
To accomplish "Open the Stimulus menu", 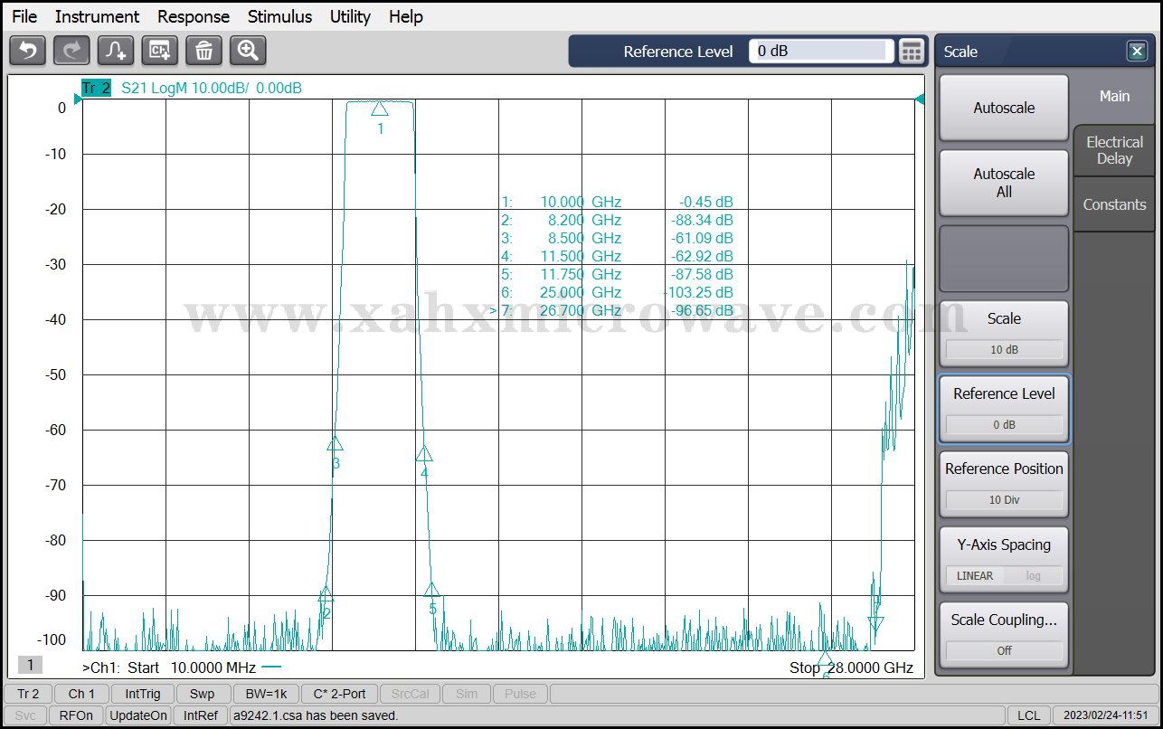I will pos(279,16).
